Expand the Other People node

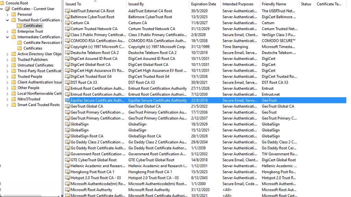coord(8,88)
